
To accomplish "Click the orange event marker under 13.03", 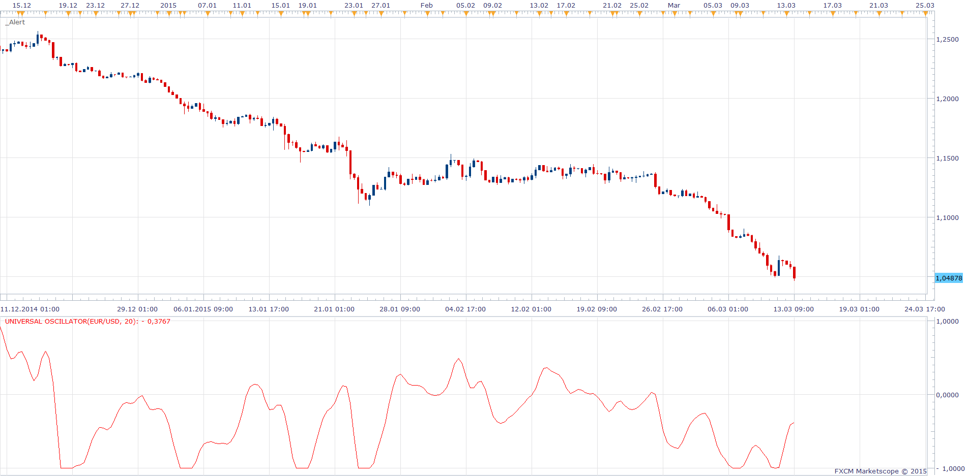I will tap(786, 13).
